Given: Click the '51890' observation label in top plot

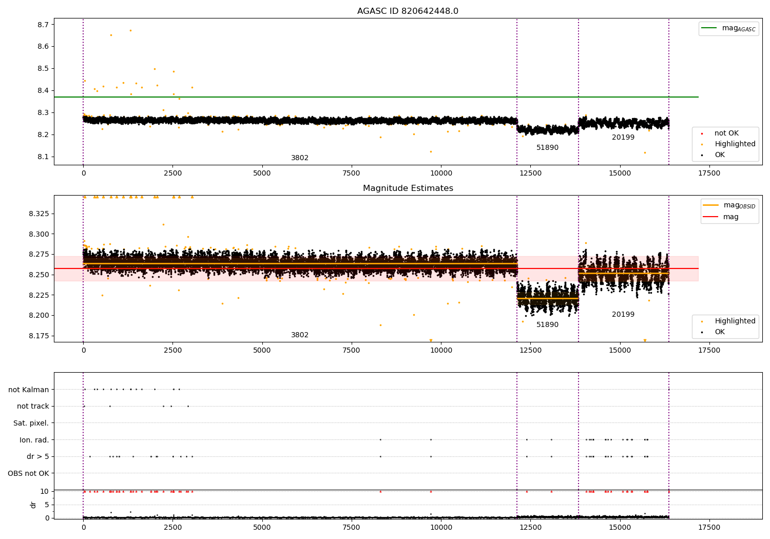Looking at the screenshot, I should [547, 148].
